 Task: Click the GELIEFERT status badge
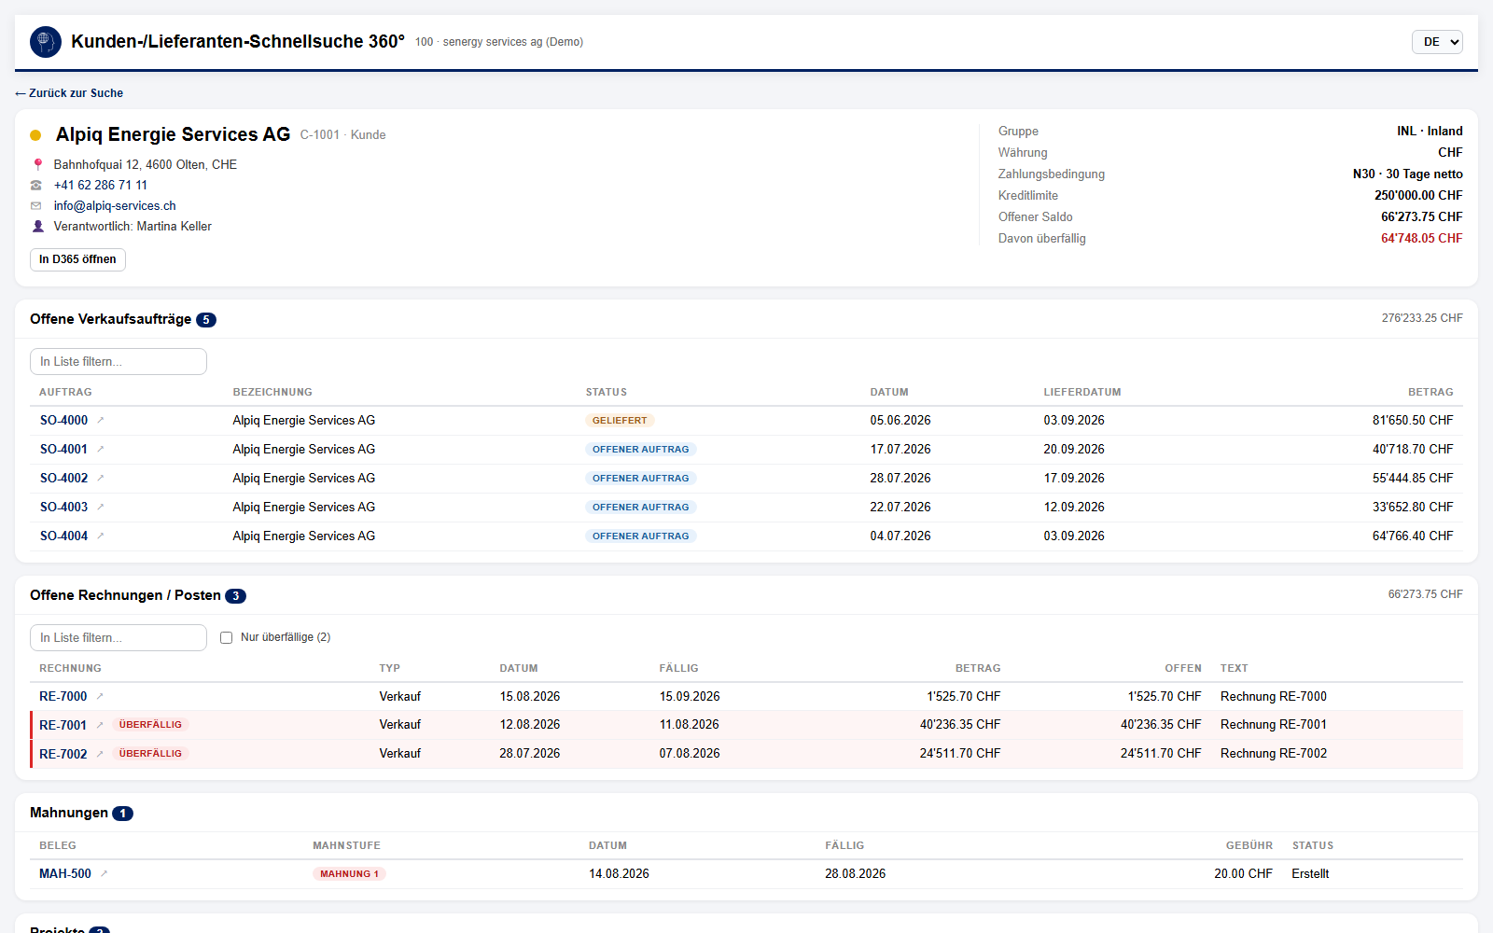point(620,421)
